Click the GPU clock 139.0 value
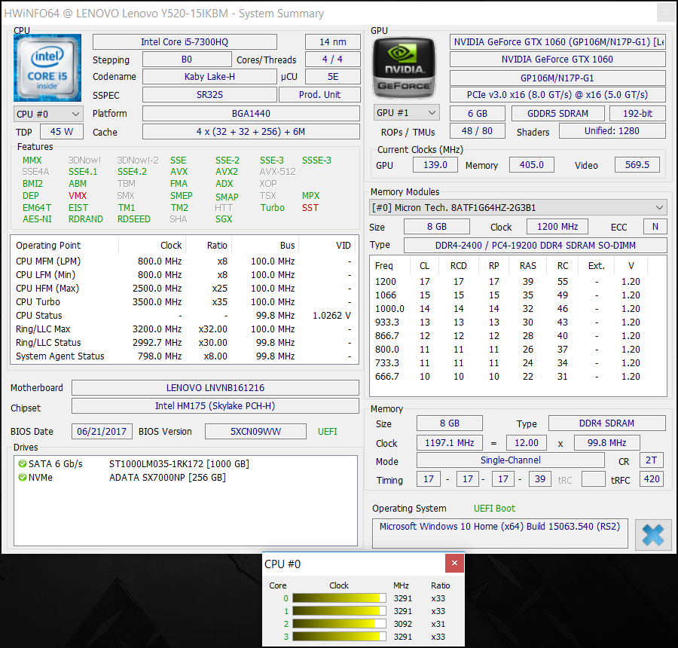The image size is (678, 648). [x=435, y=165]
